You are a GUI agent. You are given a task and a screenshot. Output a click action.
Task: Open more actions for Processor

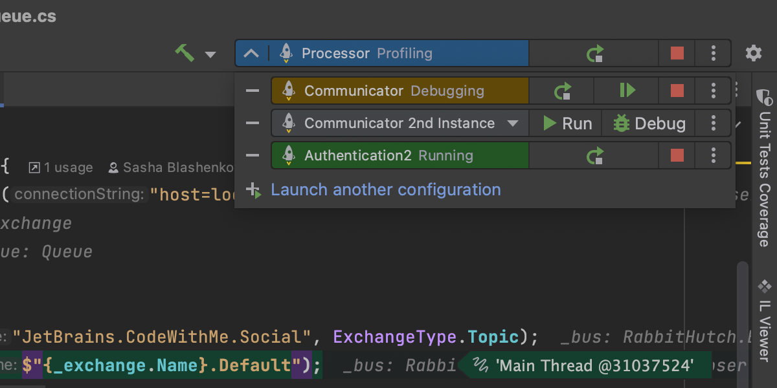[x=713, y=53]
